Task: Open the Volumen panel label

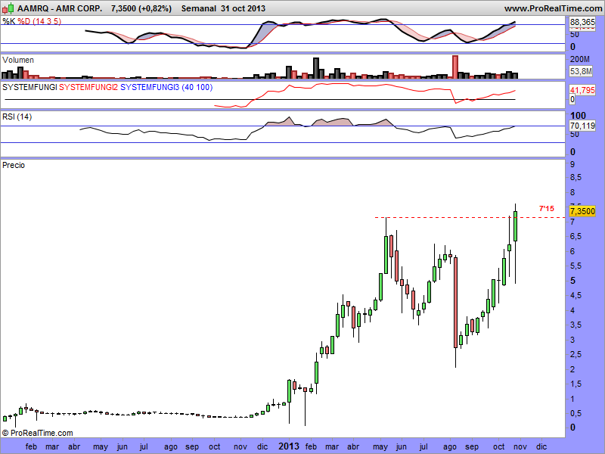Action: coord(18,60)
